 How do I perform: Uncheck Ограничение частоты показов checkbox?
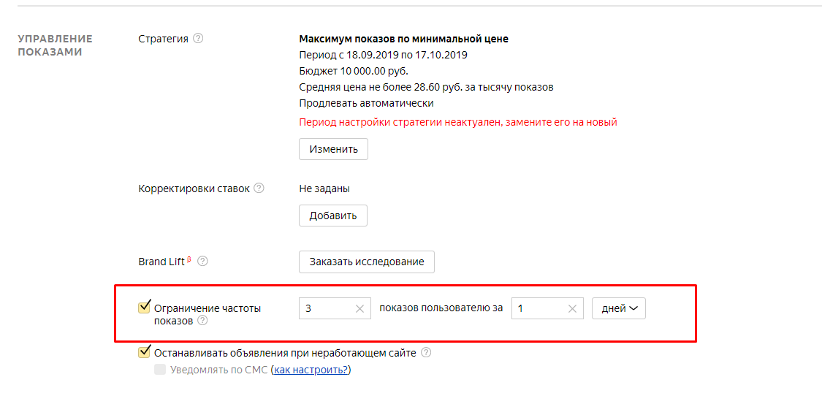[144, 308]
